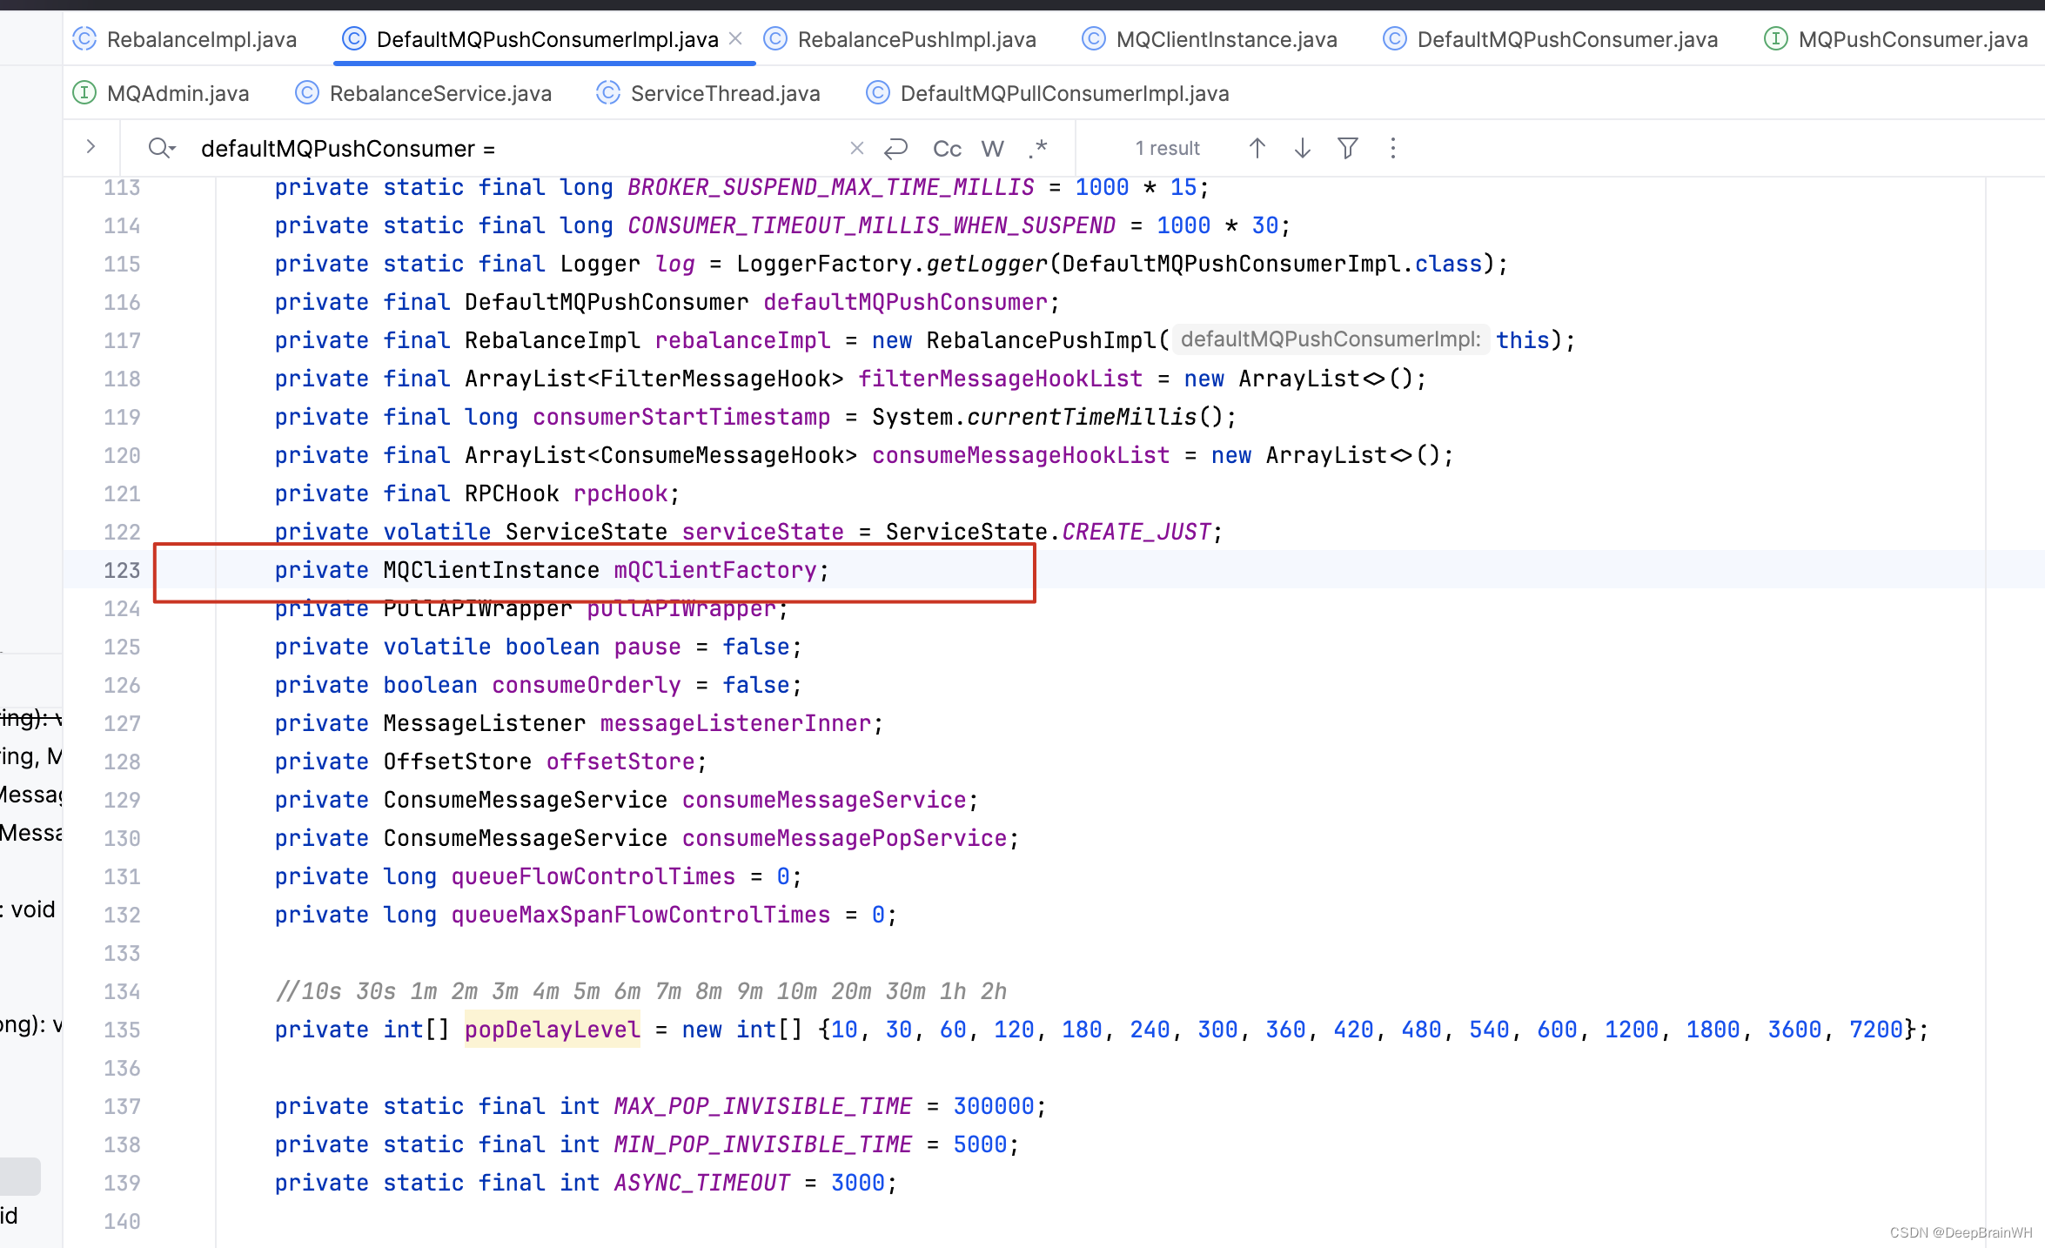Click the filterMessageHookList field name

pyautogui.click(x=1000, y=379)
